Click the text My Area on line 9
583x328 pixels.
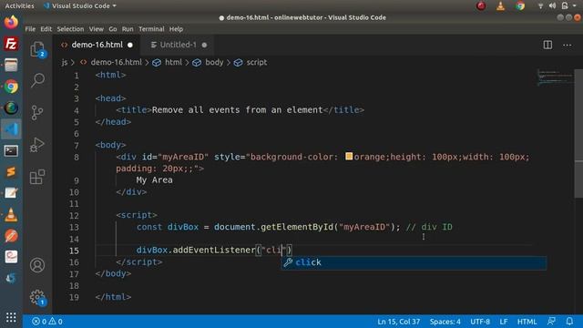154,180
